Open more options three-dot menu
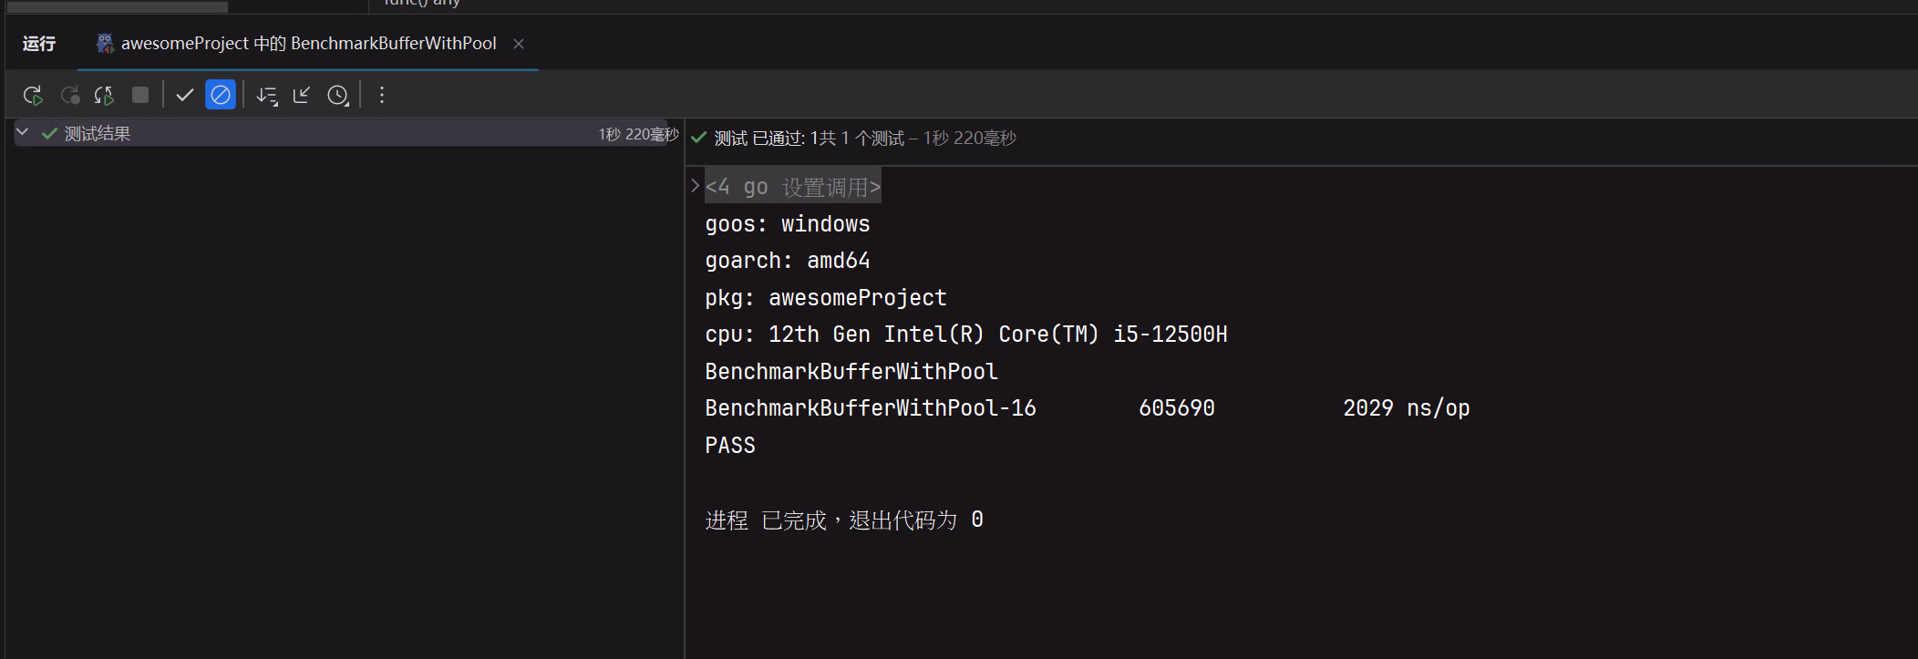The image size is (1918, 659). (x=382, y=95)
